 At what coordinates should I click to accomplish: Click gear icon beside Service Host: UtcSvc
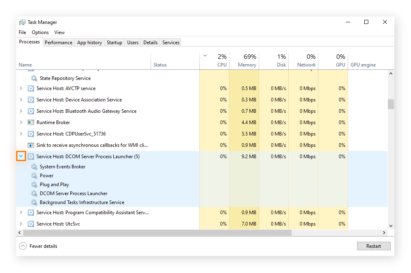[31, 224]
